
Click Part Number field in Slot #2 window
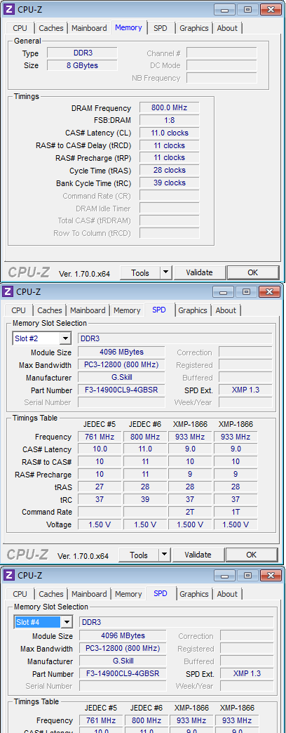[121, 390]
